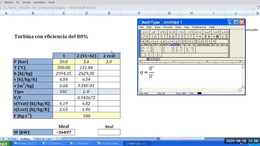Open MathType logical symbols palette
Viewport: 260px width, 146px height.
[189, 32]
